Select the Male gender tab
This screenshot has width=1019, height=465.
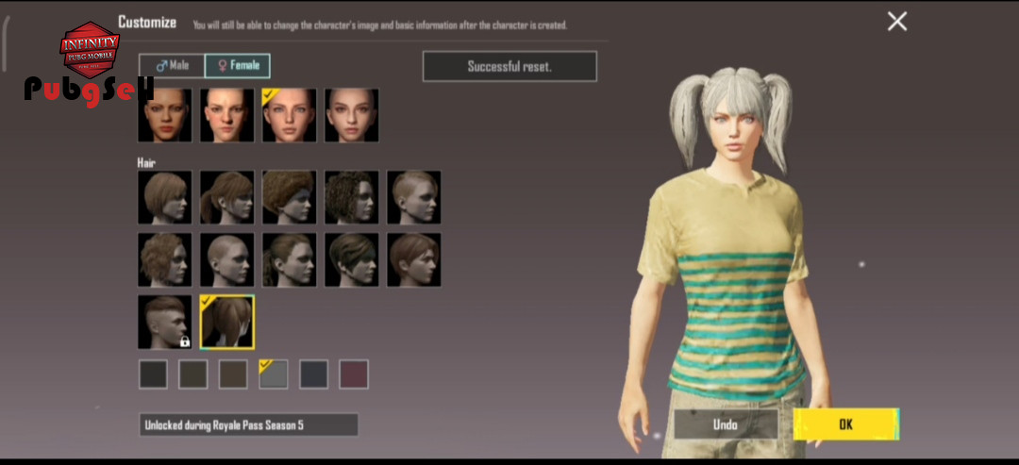[173, 66]
